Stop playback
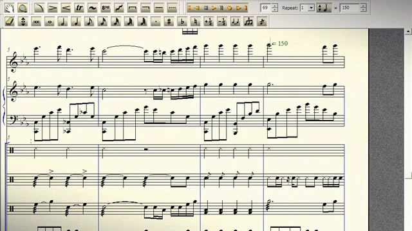The image size is (412, 231). tap(206, 8)
